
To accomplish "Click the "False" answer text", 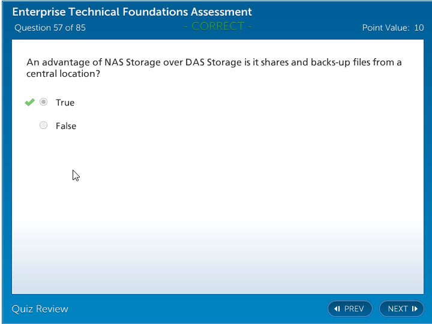I will [x=66, y=126].
